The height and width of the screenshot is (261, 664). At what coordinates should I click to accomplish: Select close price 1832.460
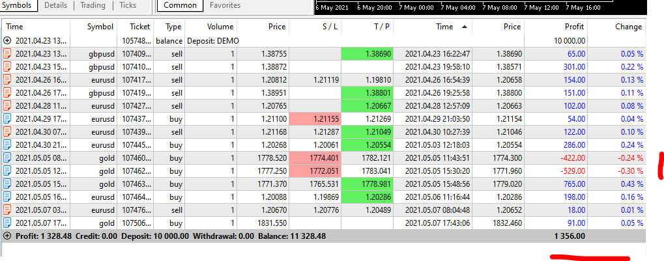tap(508, 223)
